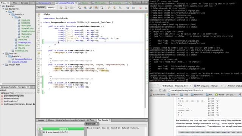Switch to the PHP array_slice Manual Chrome tab
The image size is (242, 136).
(208, 86)
